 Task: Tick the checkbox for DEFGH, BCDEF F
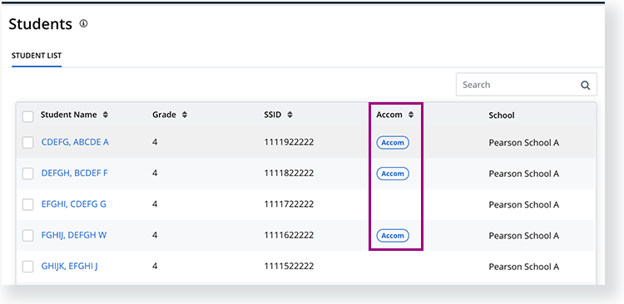(x=27, y=174)
